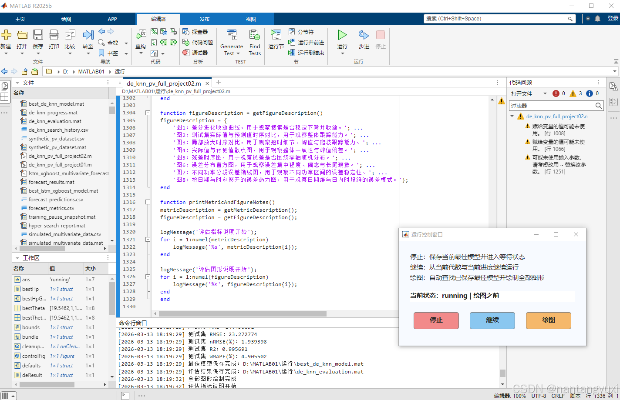Click the 查找 (Find) magnifier icon
Screen dimensions: 620x400
pos(101,43)
